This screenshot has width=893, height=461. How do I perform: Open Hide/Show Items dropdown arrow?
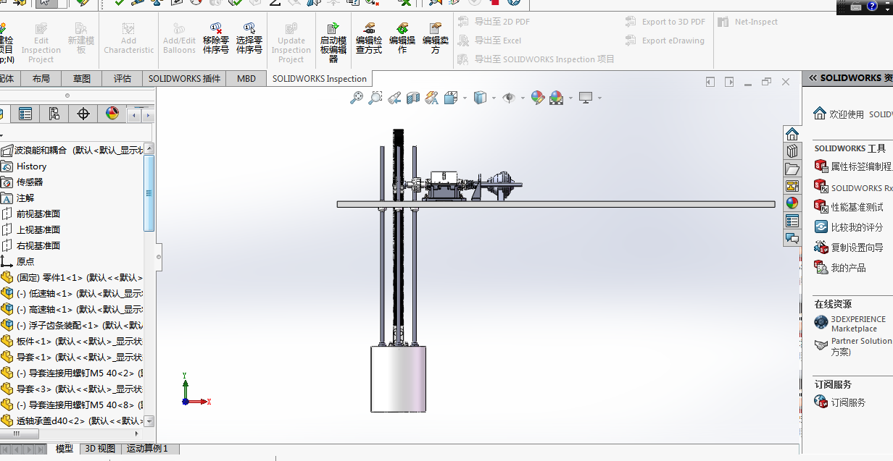523,98
